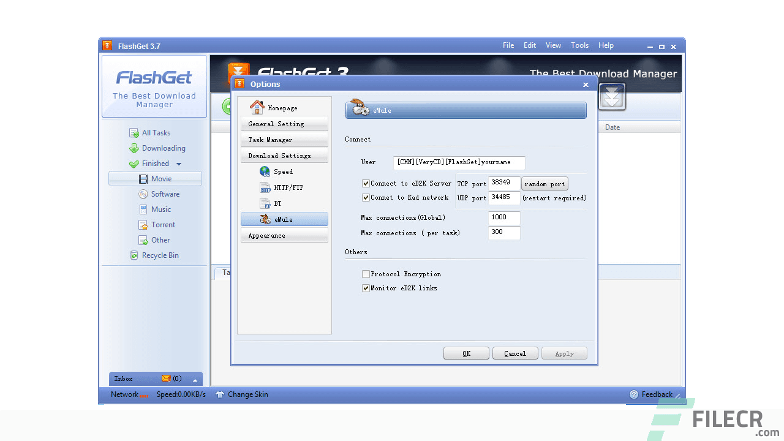The height and width of the screenshot is (441, 784).
Task: Close the Options dialog
Action: coord(586,85)
